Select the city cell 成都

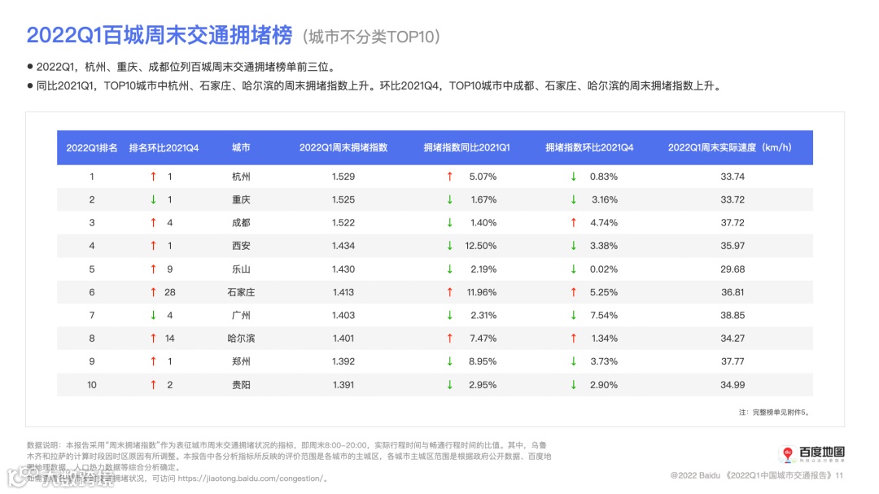[x=241, y=223]
